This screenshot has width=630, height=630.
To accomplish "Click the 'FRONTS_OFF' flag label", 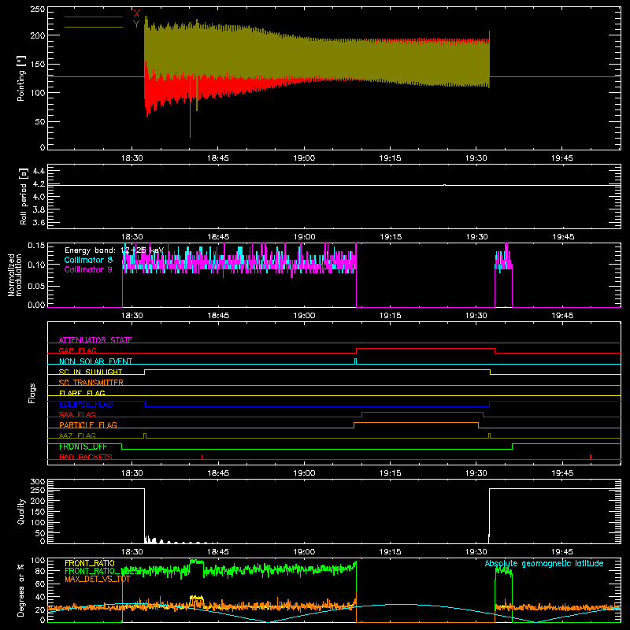I will 83,447.
